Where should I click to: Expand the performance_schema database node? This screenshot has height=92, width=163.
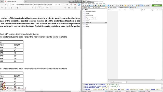(x=84, y=17)
